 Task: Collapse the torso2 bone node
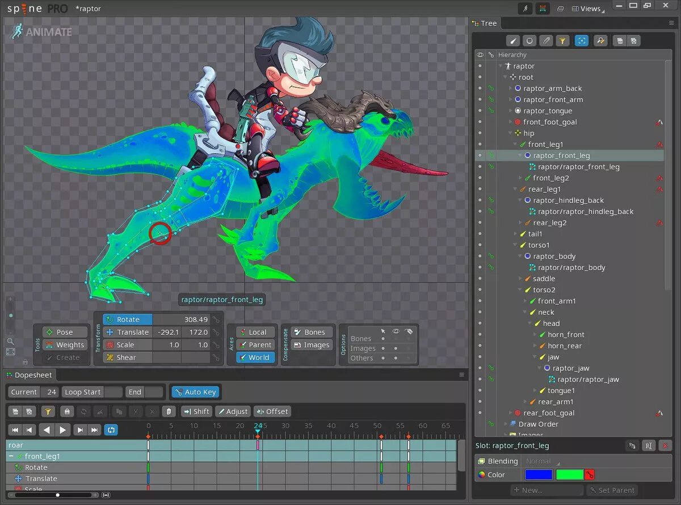[520, 290]
